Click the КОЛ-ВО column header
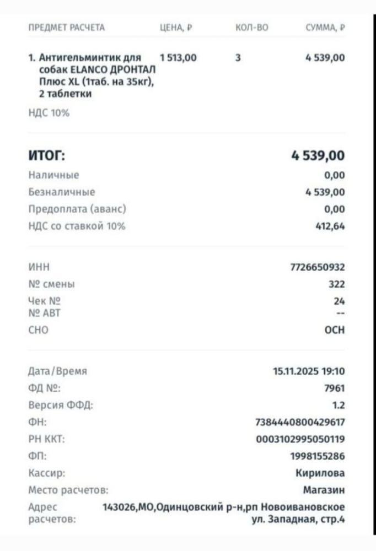This screenshot has width=376, height=551. coord(251,28)
